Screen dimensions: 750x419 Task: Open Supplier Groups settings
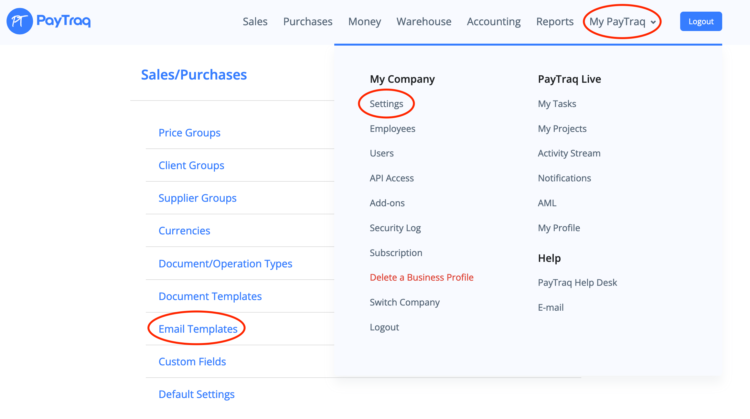coord(198,198)
